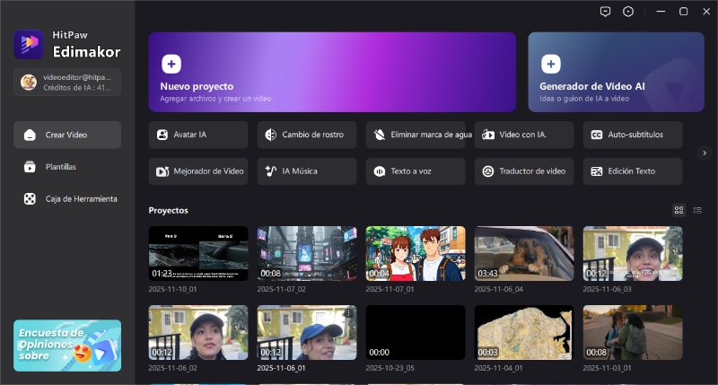Image resolution: width=718 pixels, height=385 pixels.
Task: Select Crear Video in sidebar
Action: point(67,135)
